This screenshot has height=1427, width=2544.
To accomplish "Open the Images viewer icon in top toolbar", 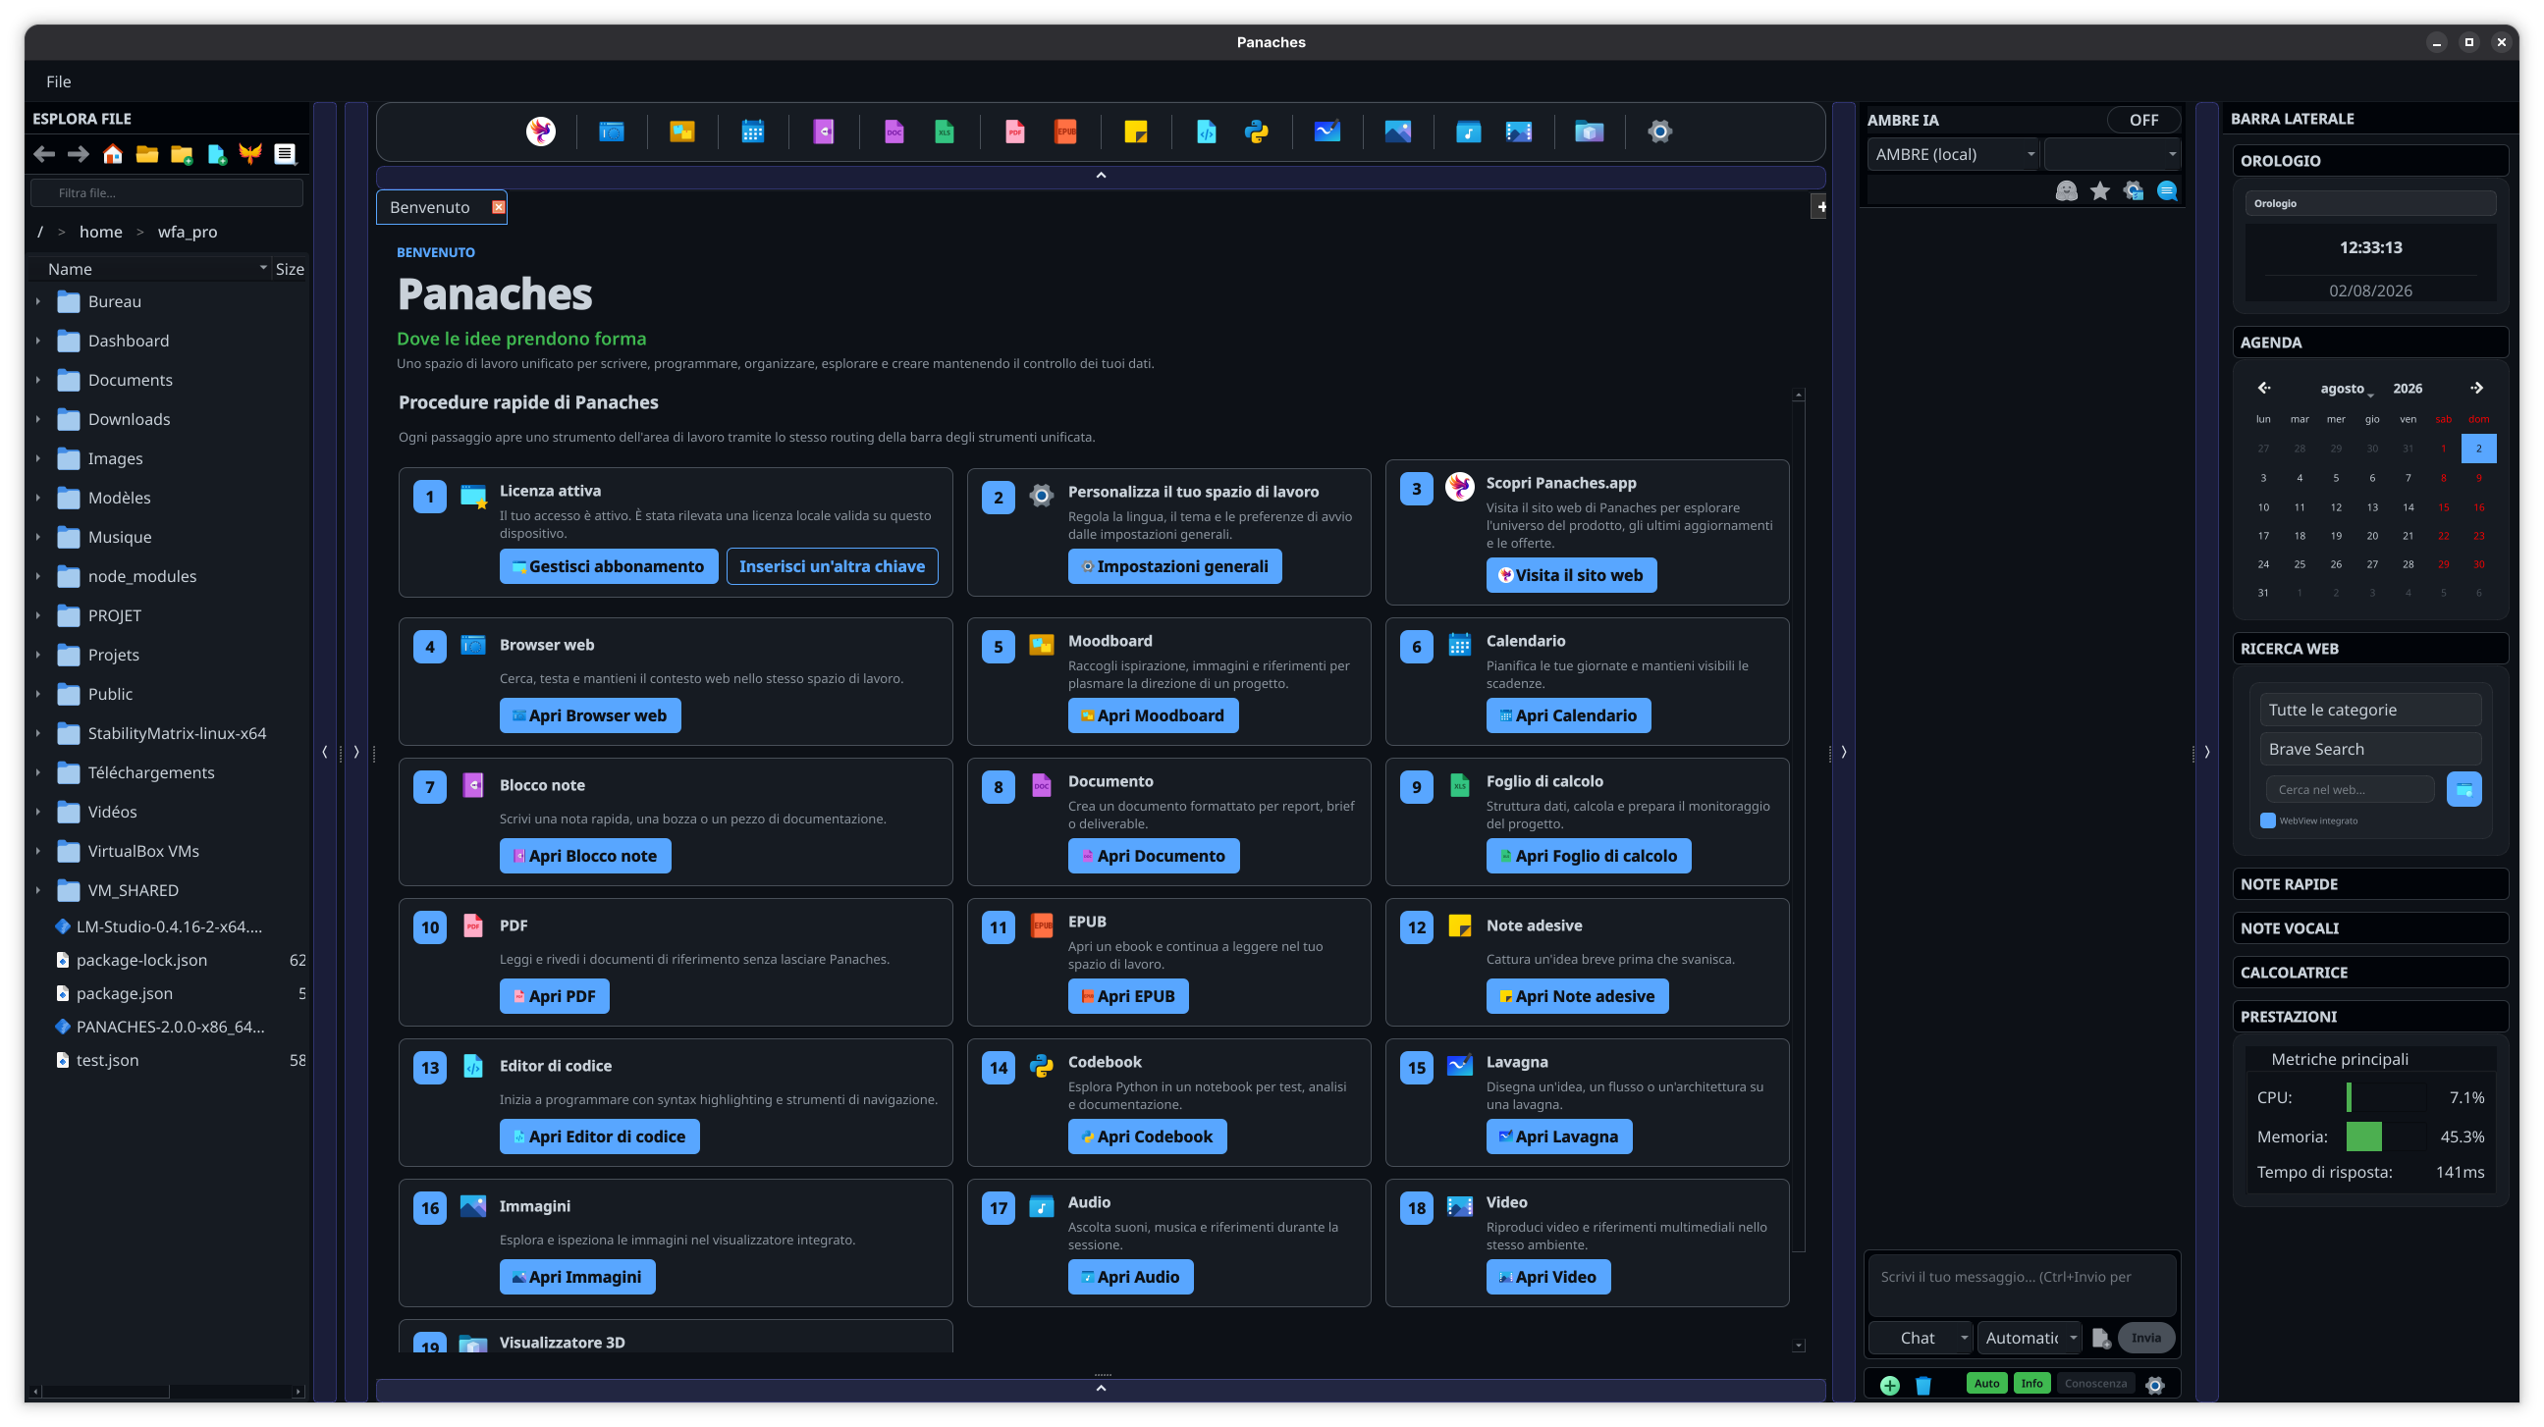I will click(1397, 132).
